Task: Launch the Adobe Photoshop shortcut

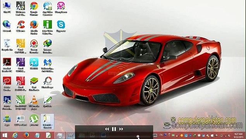Action: [x=7, y=102]
